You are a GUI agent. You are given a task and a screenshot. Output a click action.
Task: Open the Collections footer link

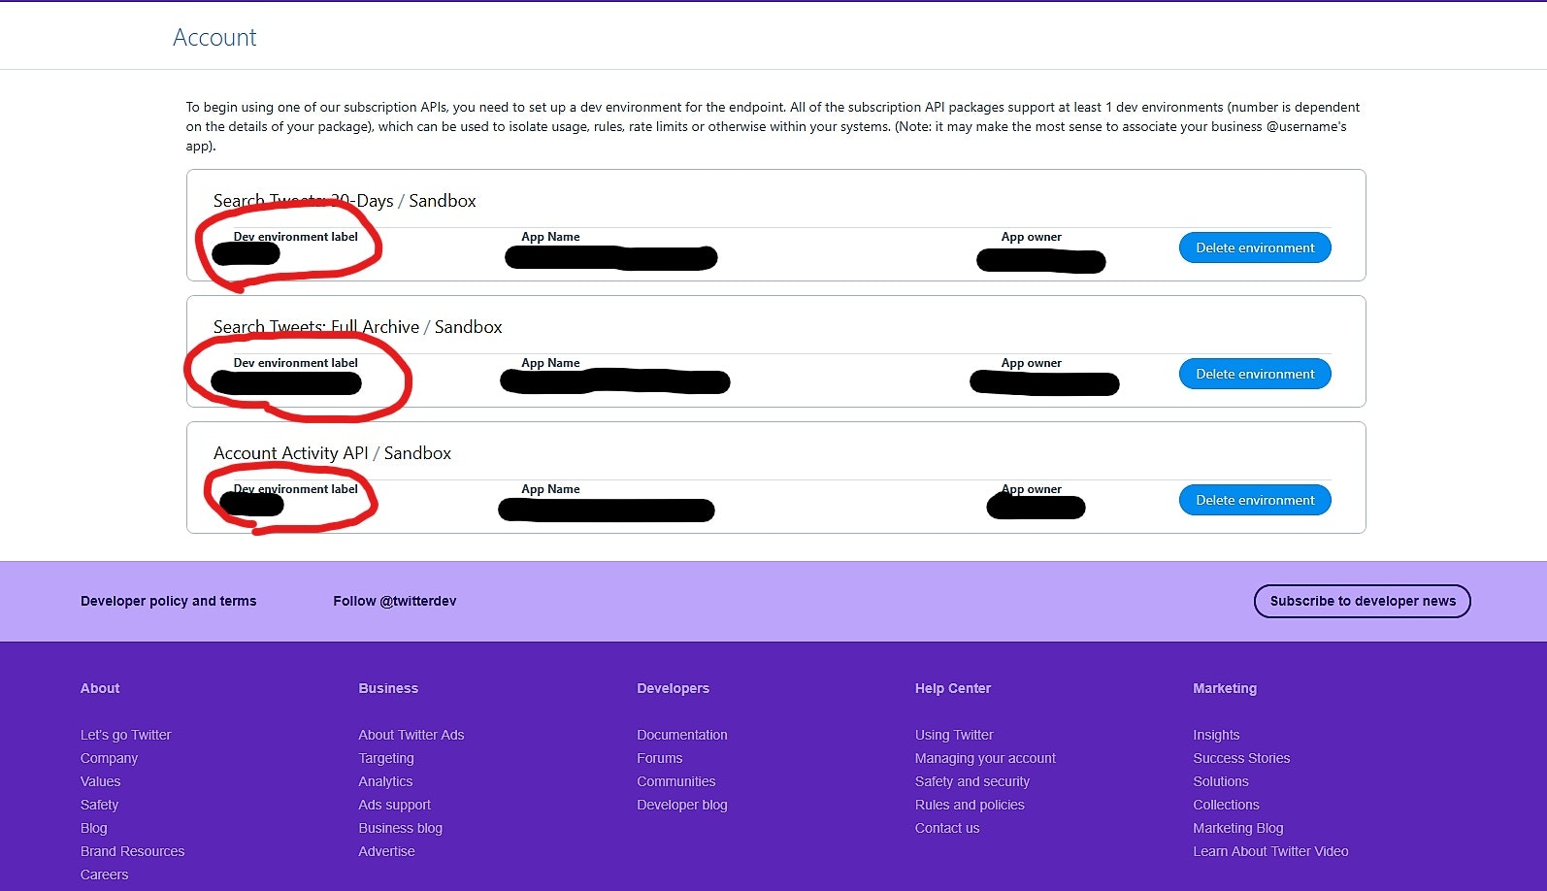tap(1227, 805)
